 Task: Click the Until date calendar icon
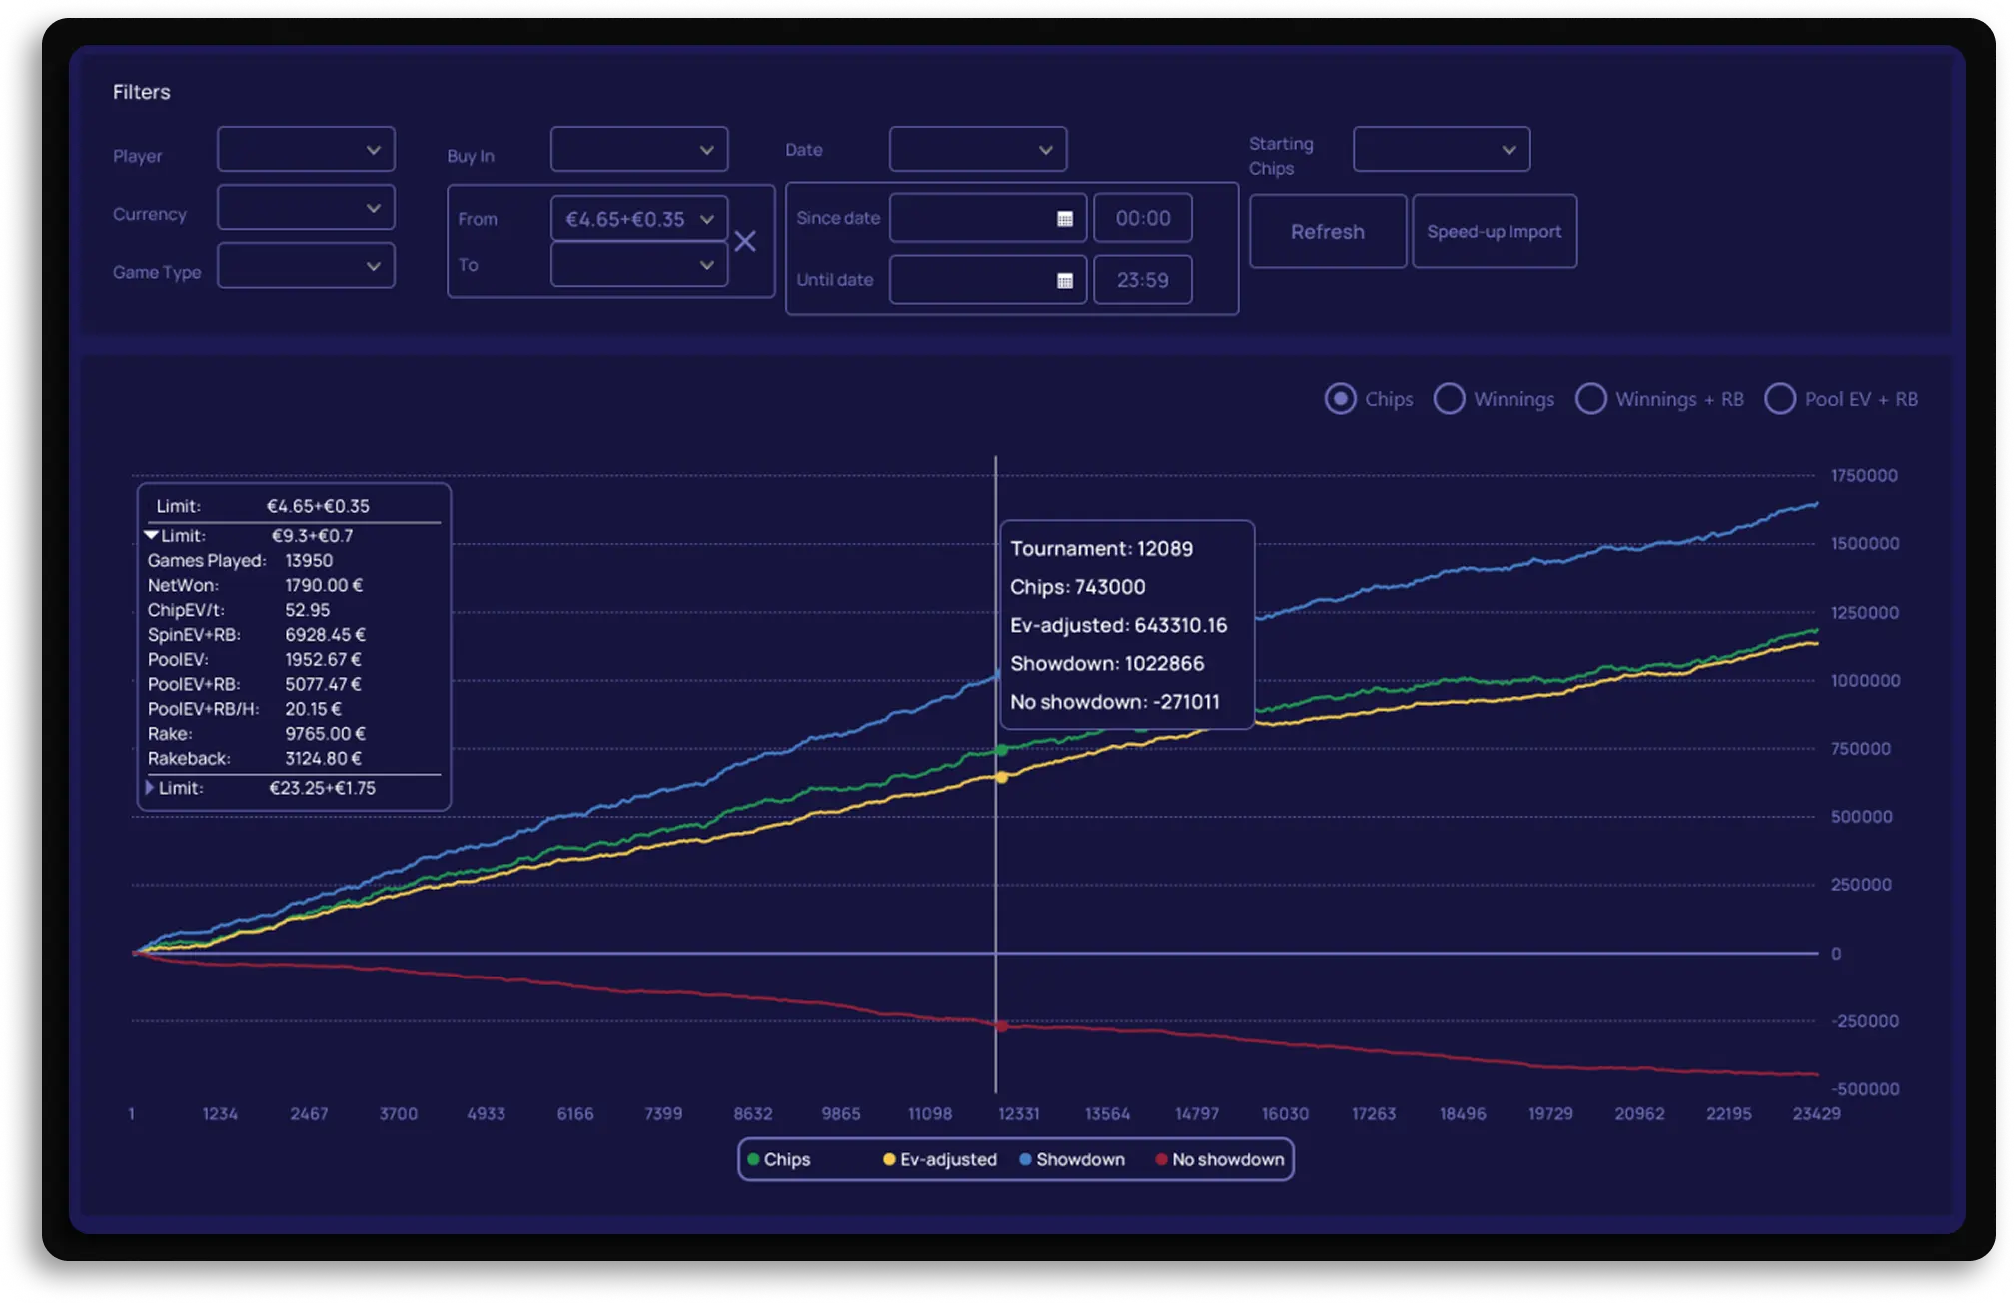coord(1064,281)
